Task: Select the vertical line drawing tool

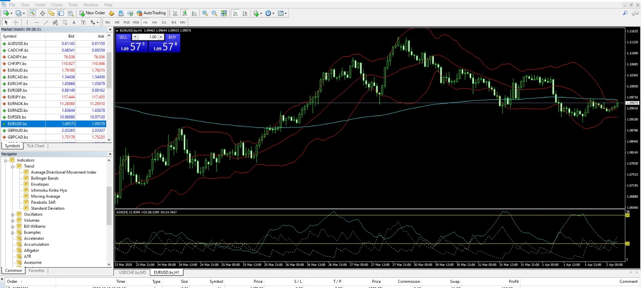Action: pos(27,22)
